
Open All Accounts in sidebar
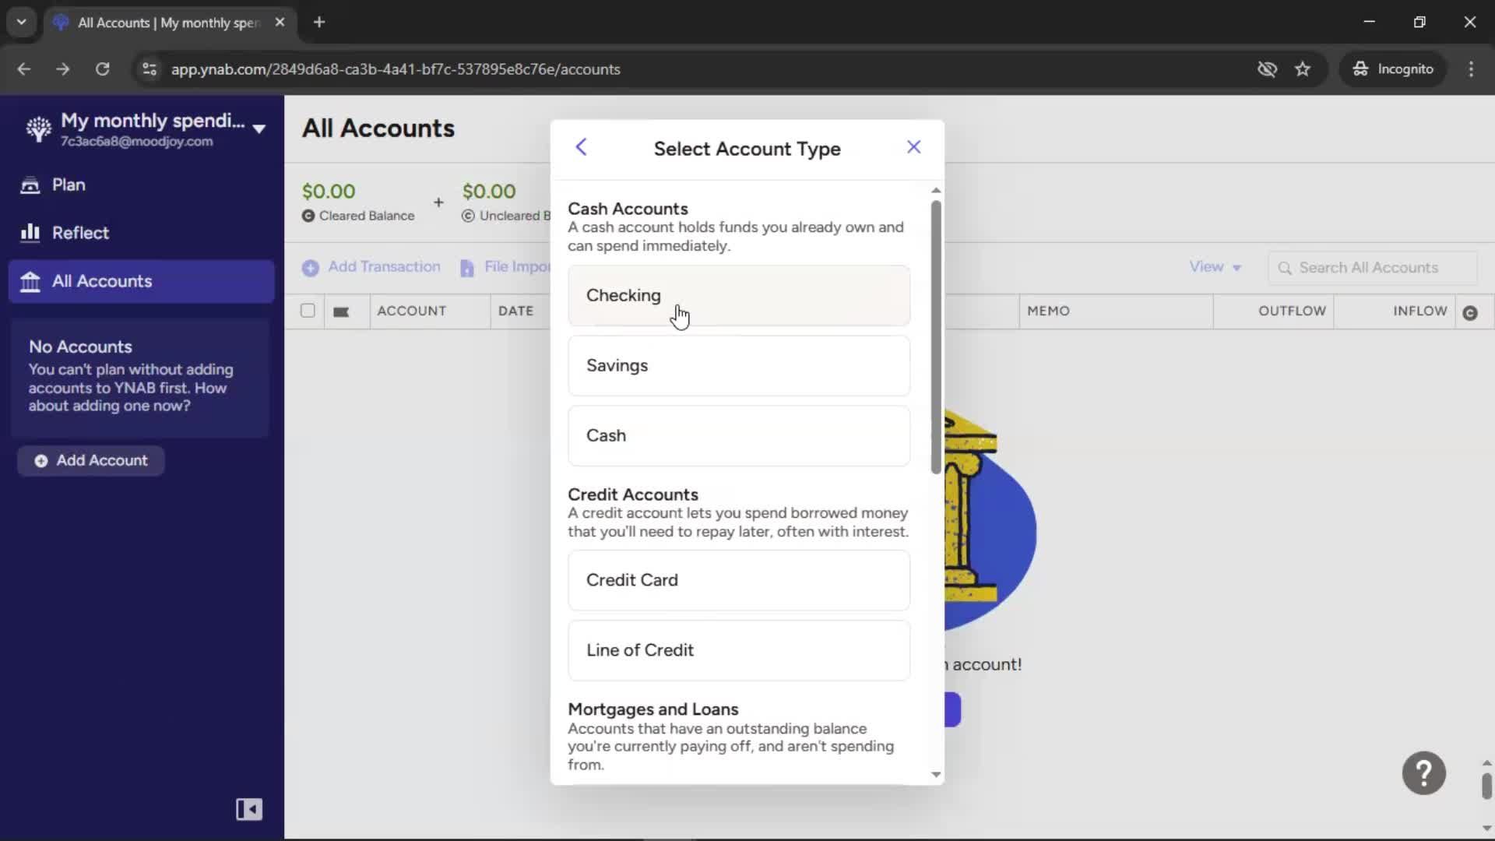click(x=141, y=281)
